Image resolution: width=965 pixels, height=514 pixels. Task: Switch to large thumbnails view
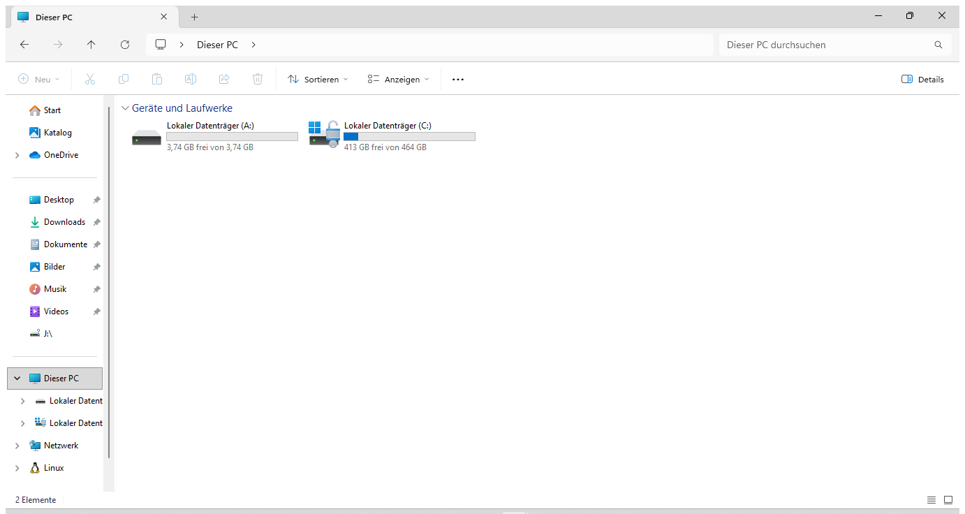(948, 500)
